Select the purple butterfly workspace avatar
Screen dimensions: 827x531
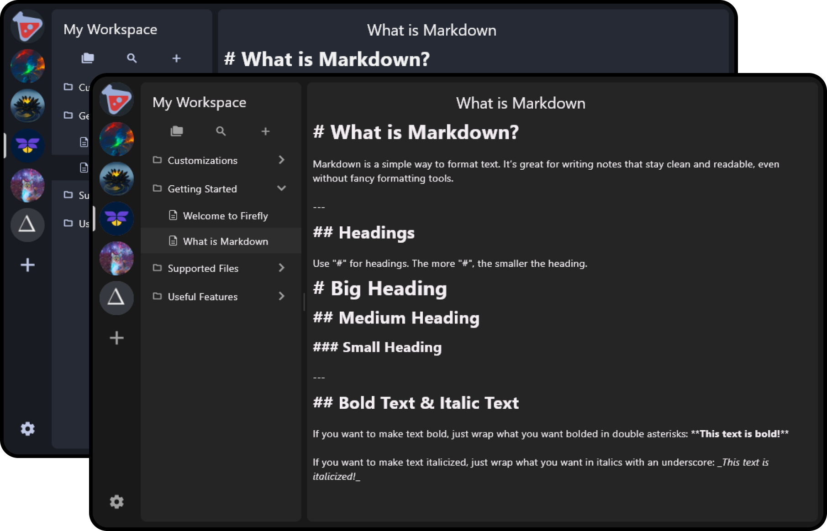116,219
